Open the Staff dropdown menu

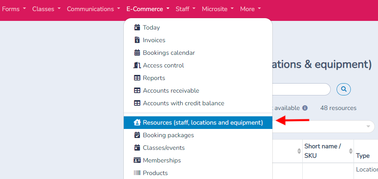[185, 9]
